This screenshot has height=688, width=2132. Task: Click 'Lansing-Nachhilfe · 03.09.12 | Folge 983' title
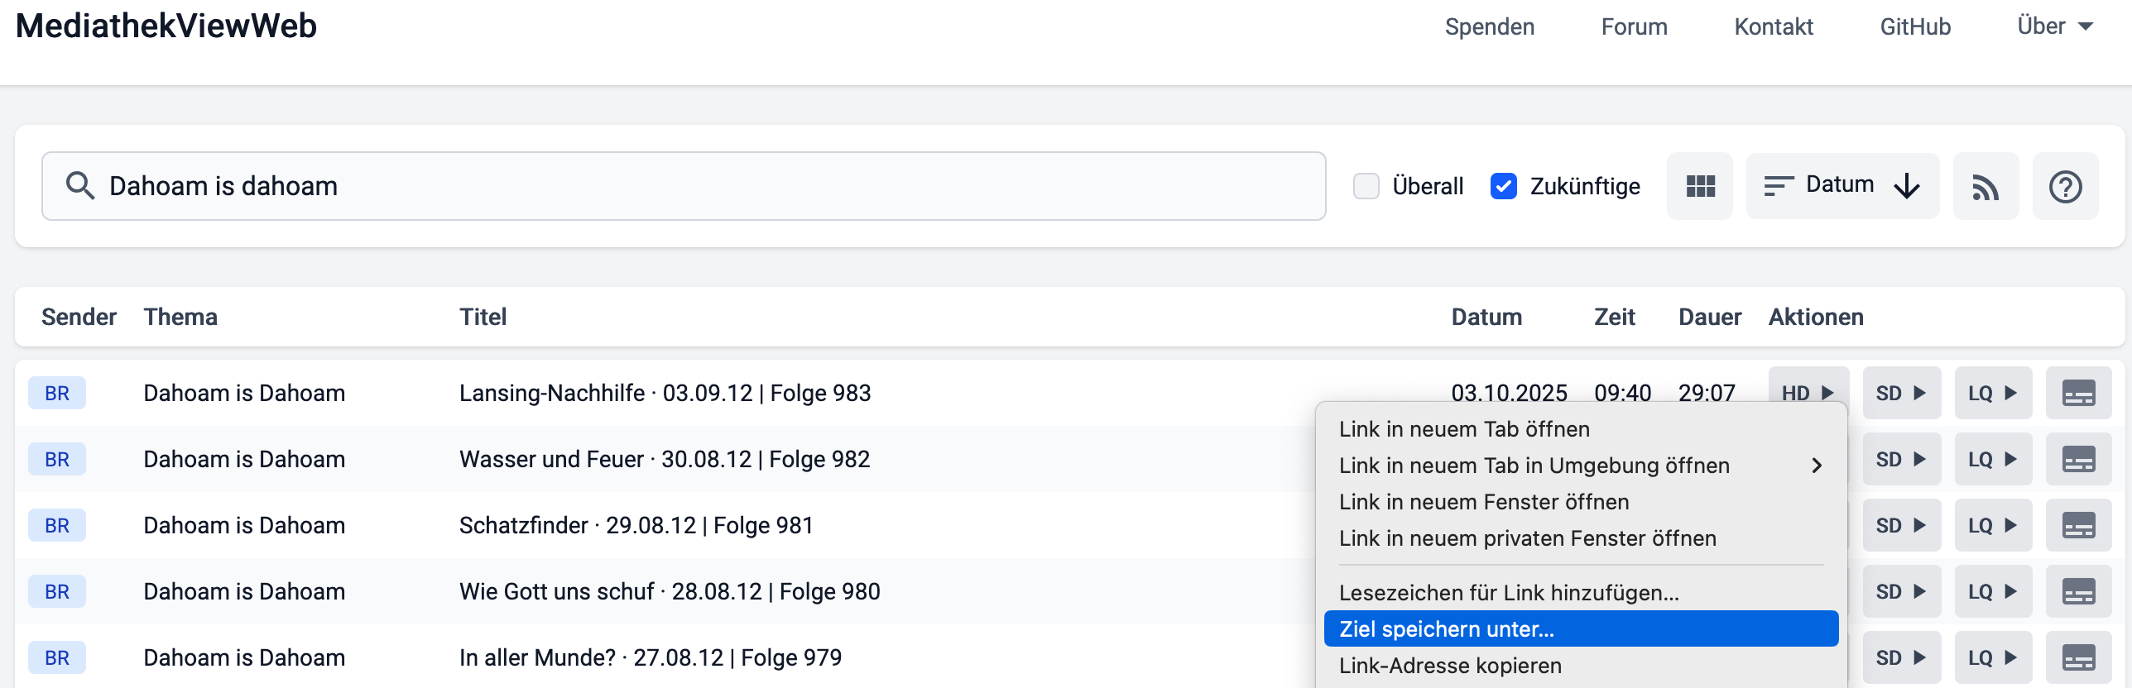pos(665,393)
